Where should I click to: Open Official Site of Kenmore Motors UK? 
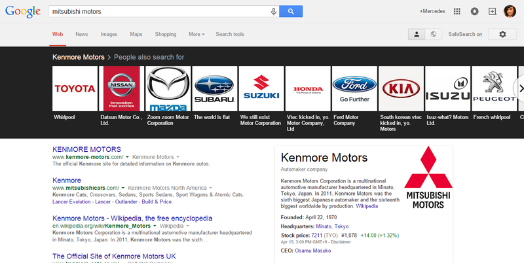click(x=114, y=256)
